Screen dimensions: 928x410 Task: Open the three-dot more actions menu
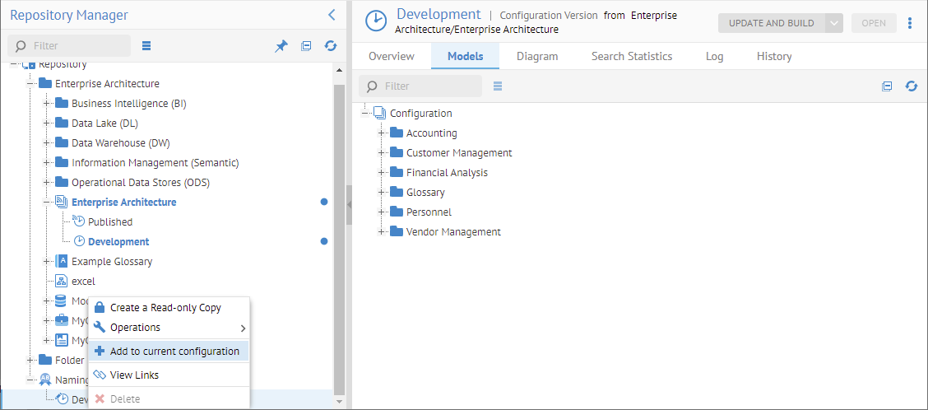[910, 23]
